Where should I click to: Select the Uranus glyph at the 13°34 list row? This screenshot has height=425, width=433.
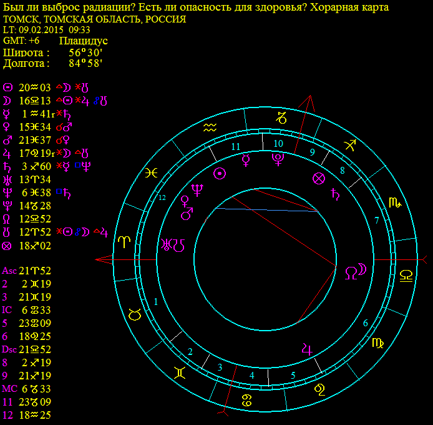pos(7,180)
